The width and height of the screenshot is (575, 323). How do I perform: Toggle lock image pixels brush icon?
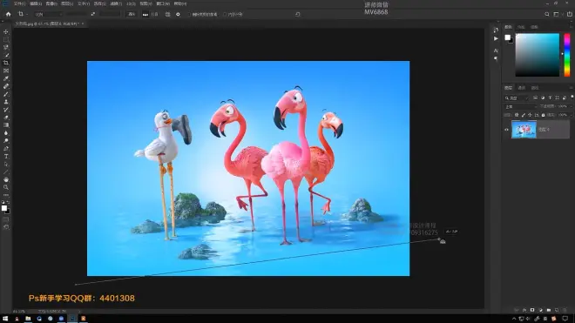point(524,115)
